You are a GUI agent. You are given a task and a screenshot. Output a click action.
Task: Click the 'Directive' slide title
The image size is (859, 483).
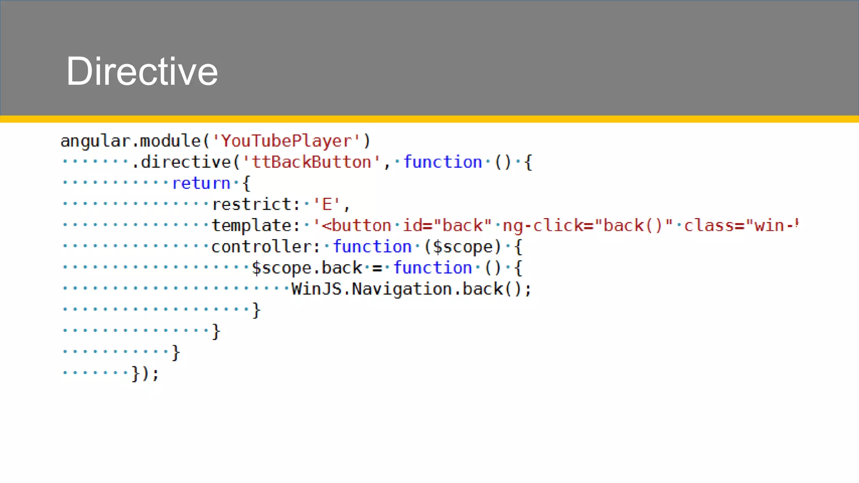(142, 71)
